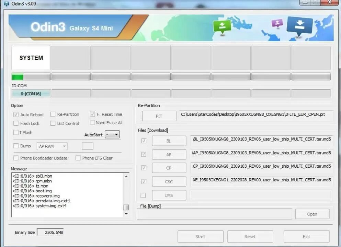341x247 pixels.
Task: Enable the Dump checkbox
Action: pos(16,146)
